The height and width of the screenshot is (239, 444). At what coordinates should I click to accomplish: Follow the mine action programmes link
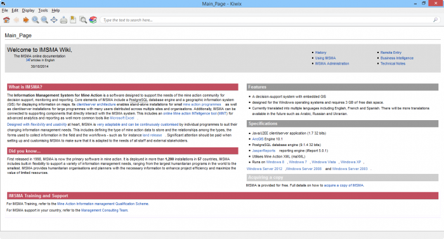click(x=202, y=104)
